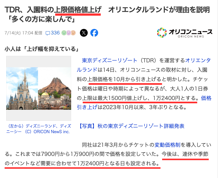The height and width of the screenshot is (178, 218).
Task: Open the 変動価格制 link
Action: (x=167, y=145)
